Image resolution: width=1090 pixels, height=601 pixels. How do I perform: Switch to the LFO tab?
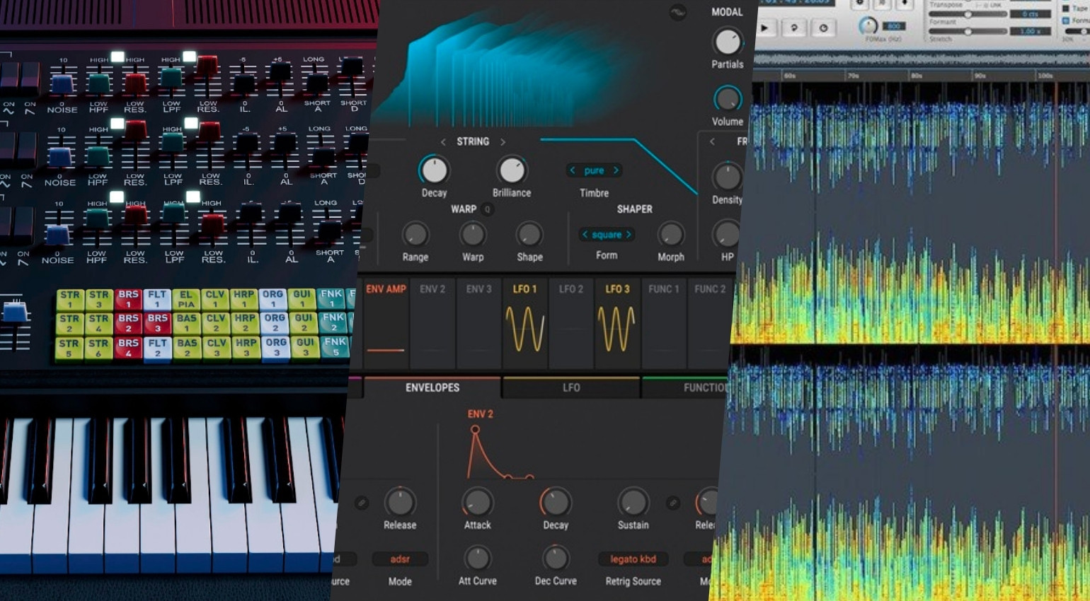pos(571,387)
